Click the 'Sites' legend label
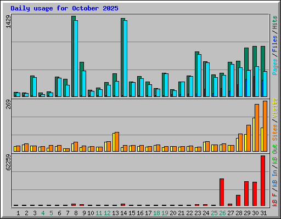The height and width of the screenshot is (219, 281). click(275, 132)
